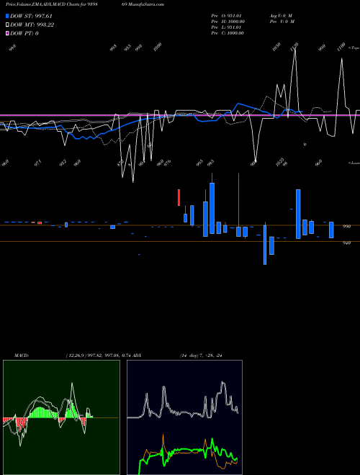Click the red candlestick in the price chart
Screen dimensions: 360x475
click(179, 197)
